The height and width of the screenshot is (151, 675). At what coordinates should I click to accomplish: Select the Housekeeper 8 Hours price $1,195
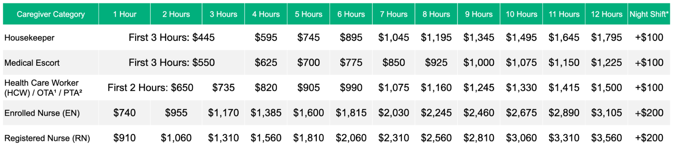click(x=436, y=37)
